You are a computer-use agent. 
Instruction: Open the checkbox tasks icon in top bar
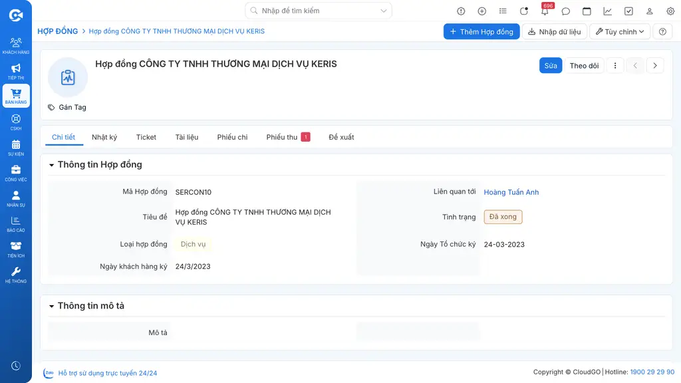628,11
